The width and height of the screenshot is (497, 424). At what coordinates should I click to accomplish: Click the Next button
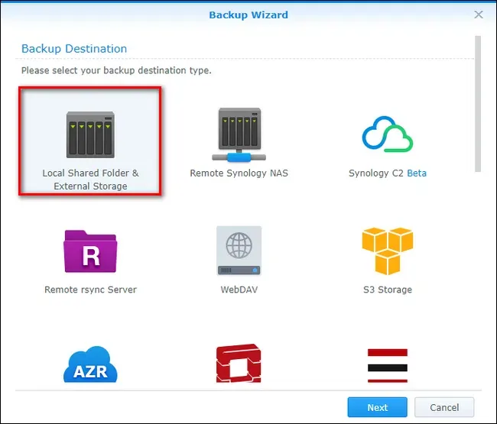pos(377,407)
